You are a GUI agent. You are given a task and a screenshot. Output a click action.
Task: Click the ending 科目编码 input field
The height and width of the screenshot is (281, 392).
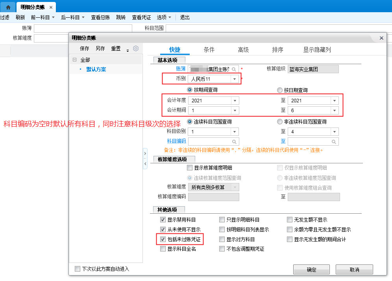314,142
